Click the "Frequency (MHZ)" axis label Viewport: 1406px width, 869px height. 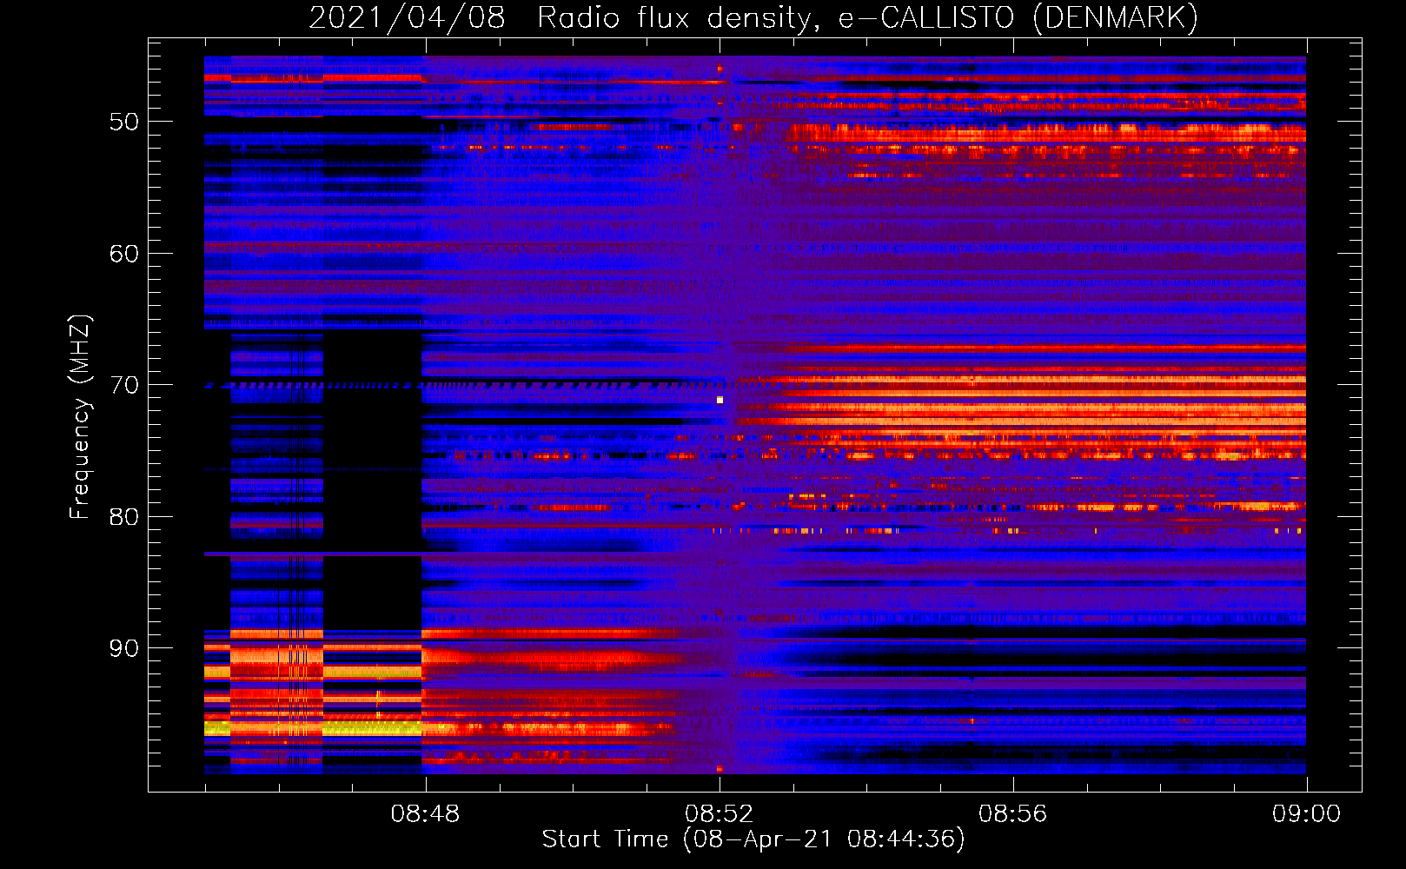tap(80, 417)
